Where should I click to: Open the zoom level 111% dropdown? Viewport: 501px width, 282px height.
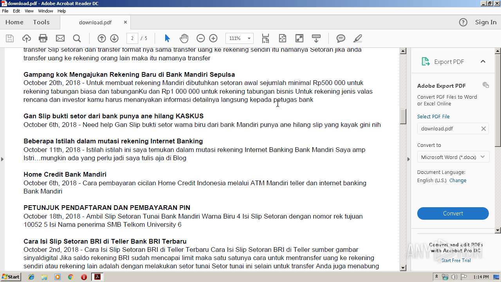tap(249, 38)
